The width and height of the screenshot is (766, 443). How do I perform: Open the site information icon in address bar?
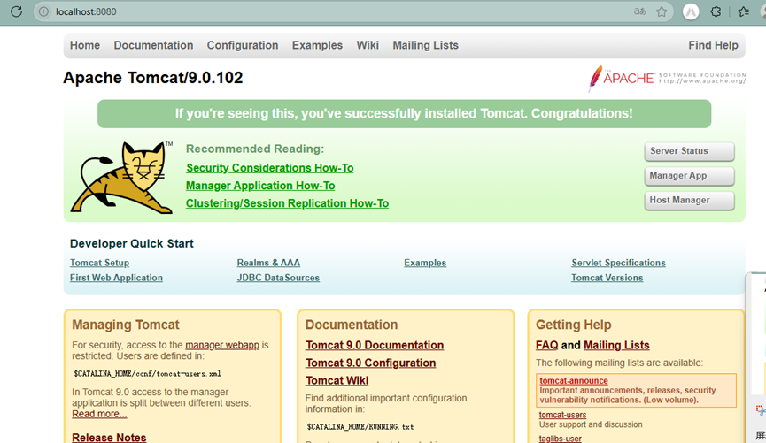(x=43, y=11)
